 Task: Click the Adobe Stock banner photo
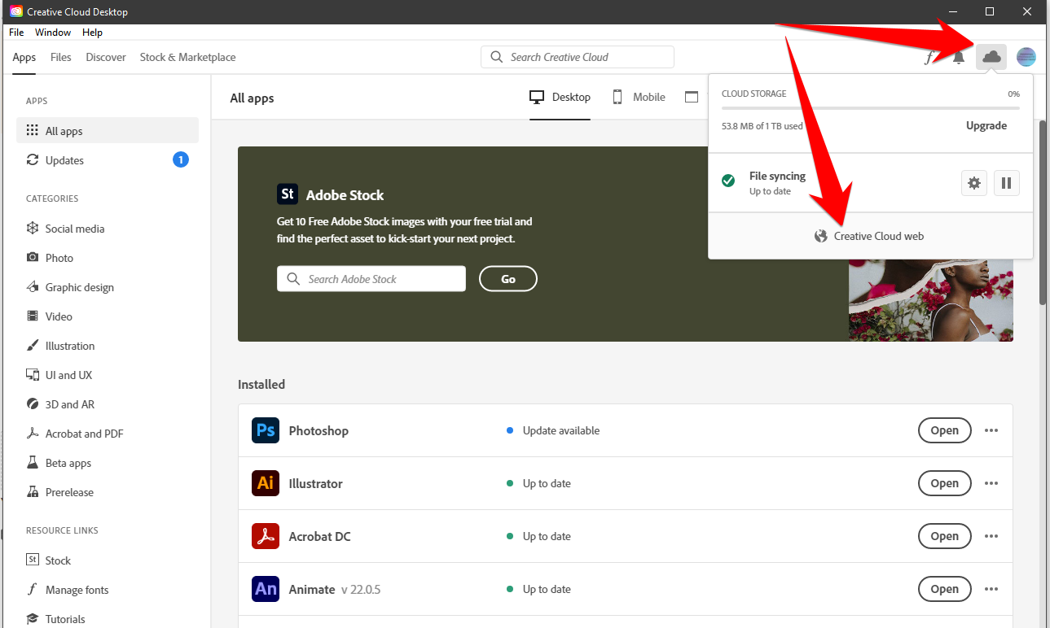coord(930,300)
